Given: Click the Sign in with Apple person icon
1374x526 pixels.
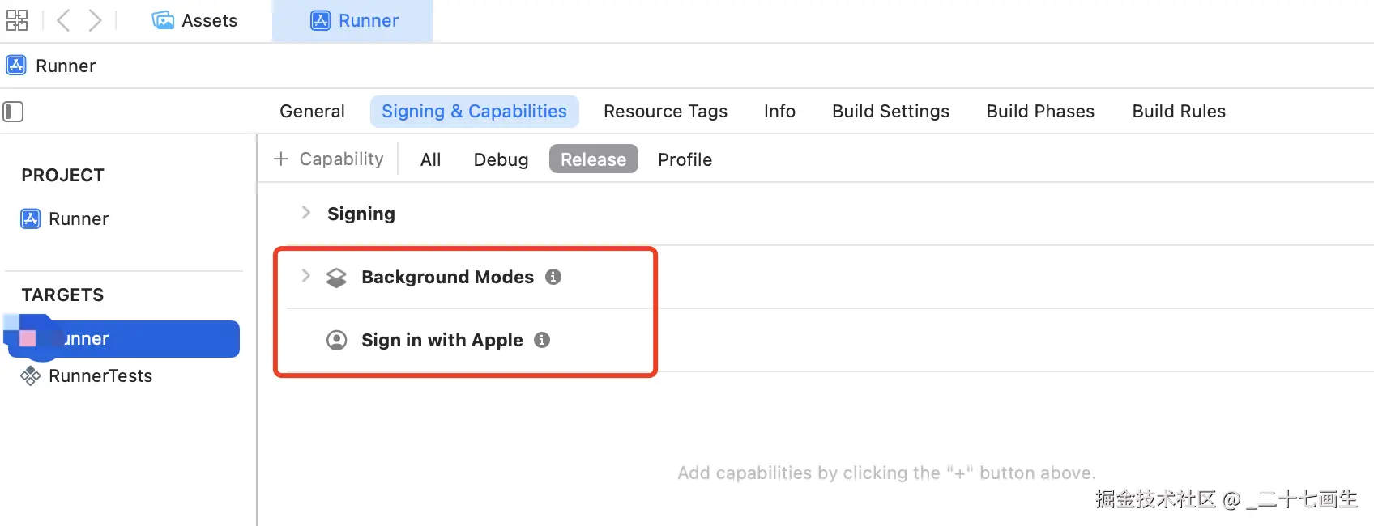Looking at the screenshot, I should pyautogui.click(x=336, y=340).
